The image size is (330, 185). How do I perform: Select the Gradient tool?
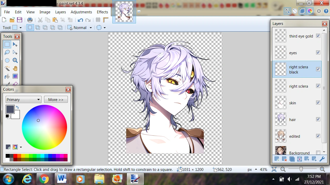[15, 76]
